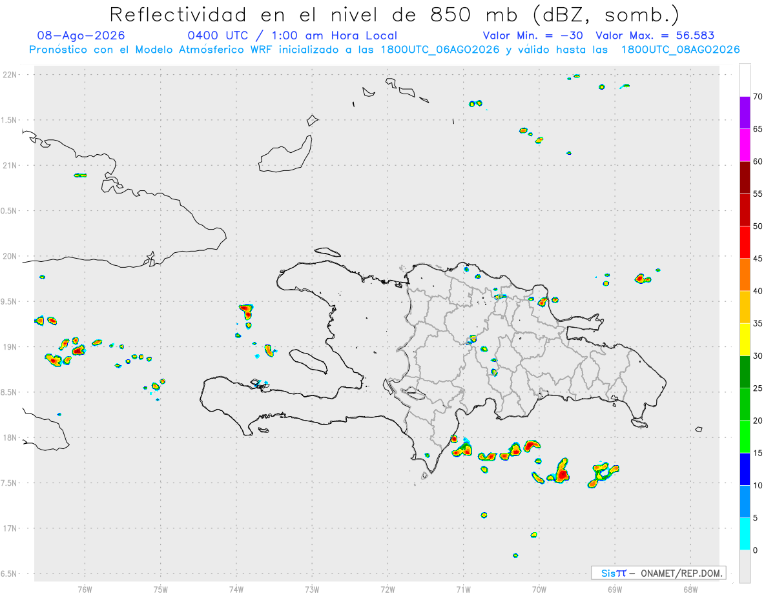Click the '73W' longitude label
The height and width of the screenshot is (598, 775).
(312, 589)
